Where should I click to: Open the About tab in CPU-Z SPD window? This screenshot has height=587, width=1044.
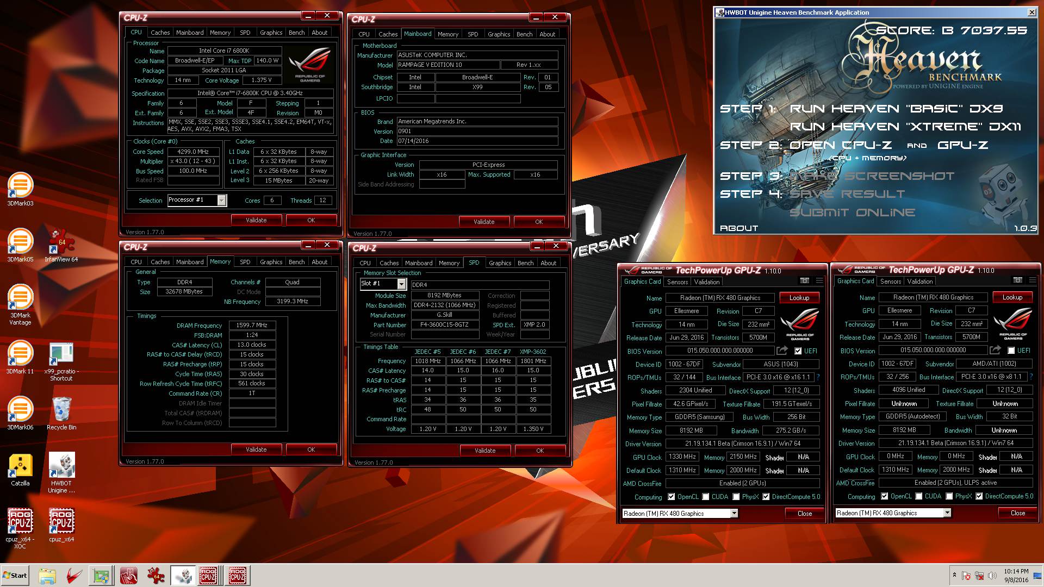(x=548, y=263)
